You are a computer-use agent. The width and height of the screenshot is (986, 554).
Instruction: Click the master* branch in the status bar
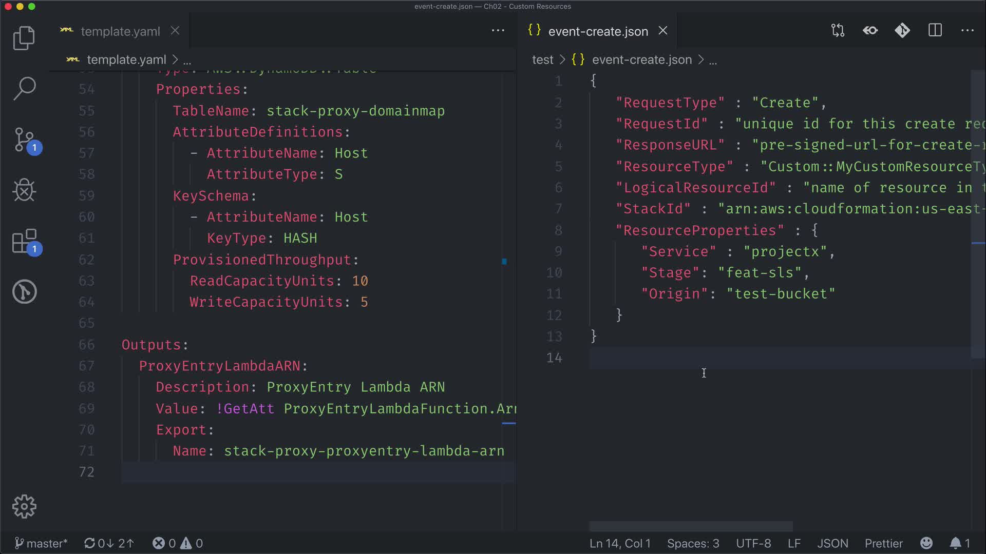tap(41, 543)
